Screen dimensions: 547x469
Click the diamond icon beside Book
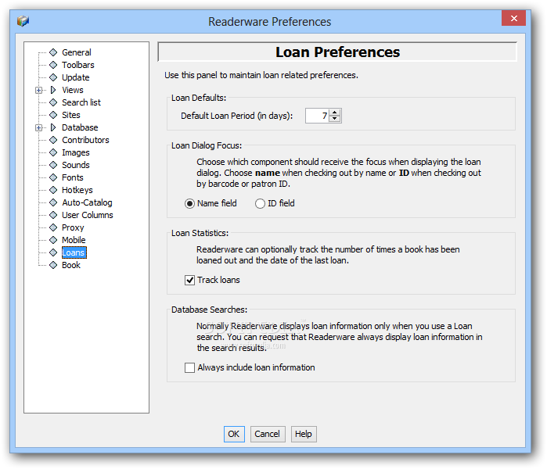53,265
